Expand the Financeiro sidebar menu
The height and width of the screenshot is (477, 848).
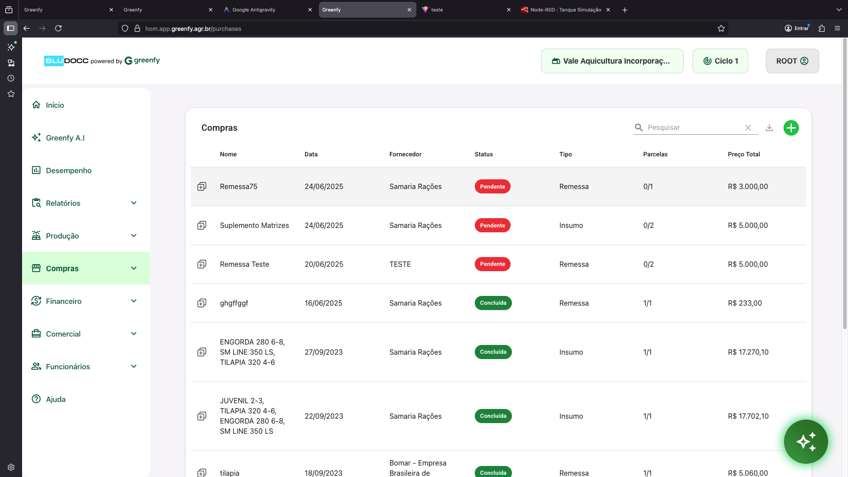tap(134, 301)
